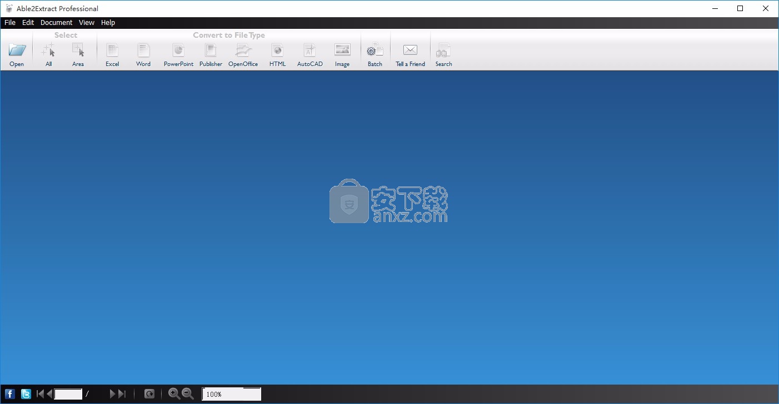
Task: Open the Edit menu
Action: [28, 23]
